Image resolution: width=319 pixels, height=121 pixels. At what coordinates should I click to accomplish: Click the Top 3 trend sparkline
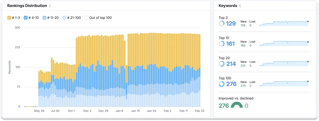click(284, 23)
